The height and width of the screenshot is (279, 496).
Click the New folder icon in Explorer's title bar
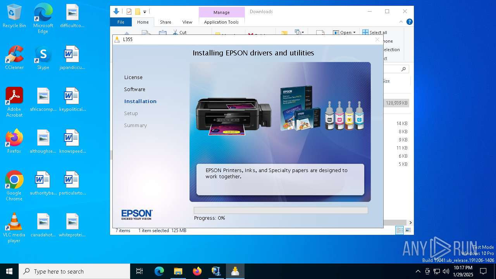[138, 12]
